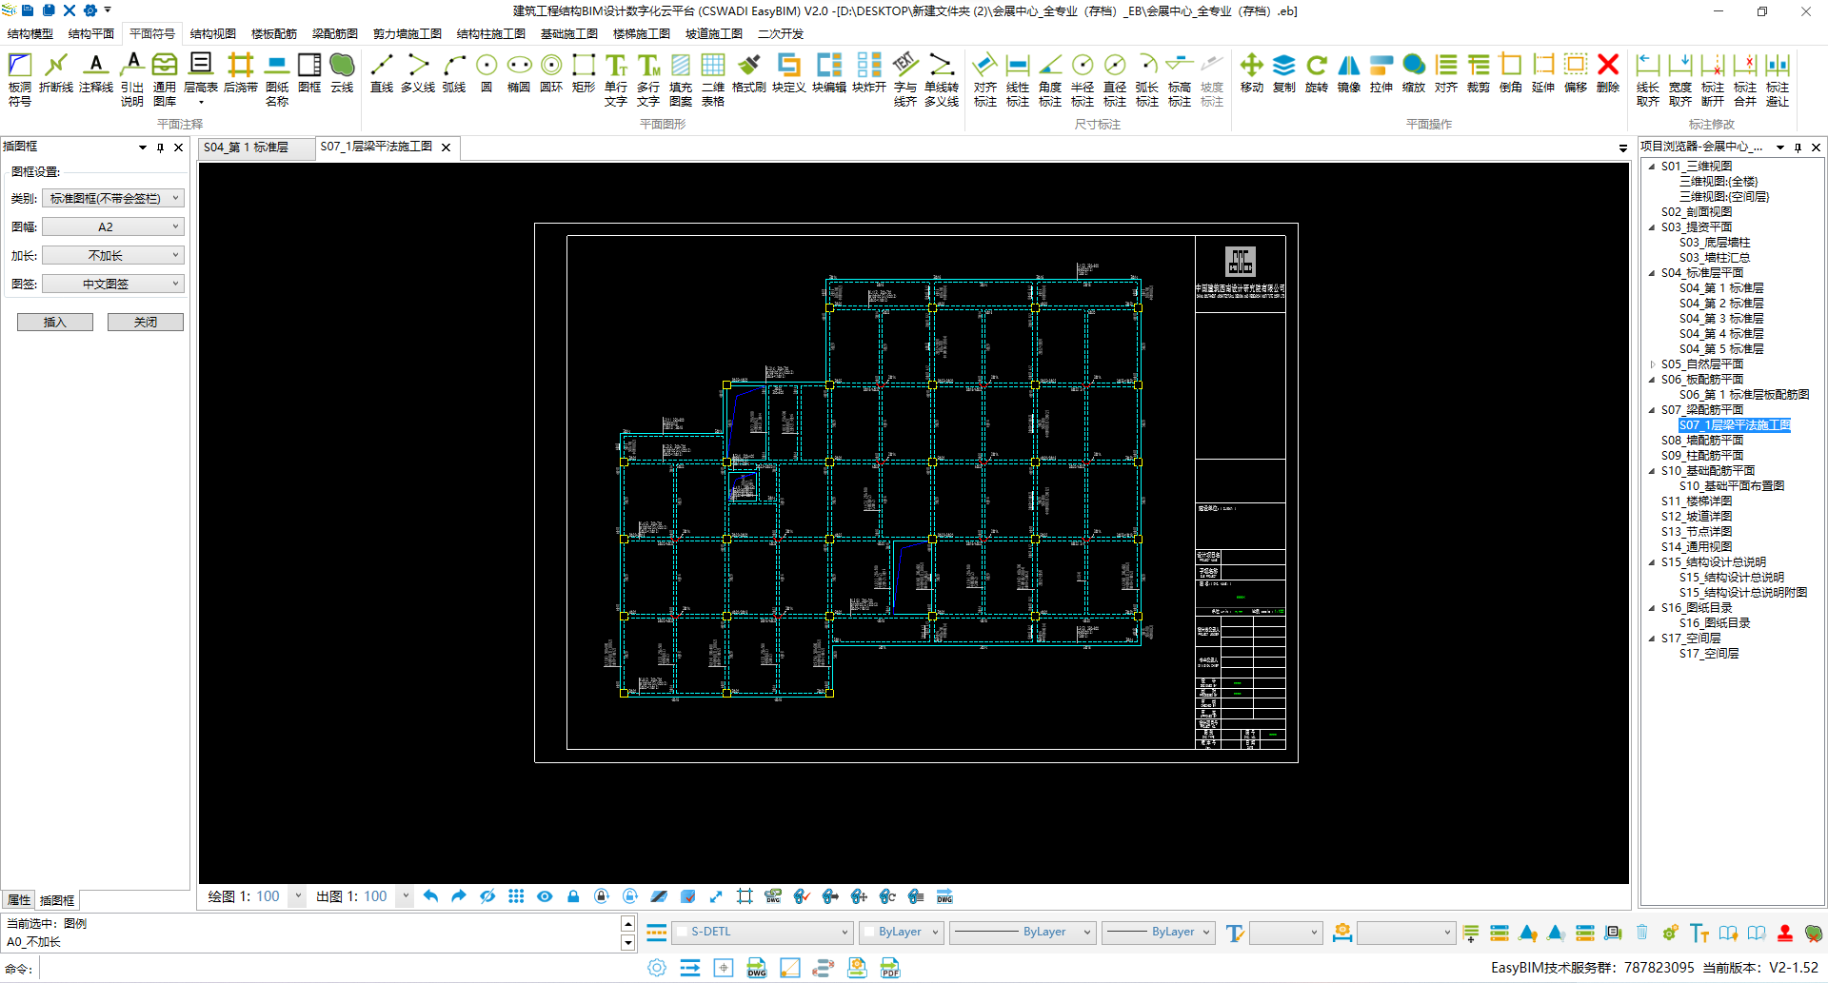
Task: Click the PDF export icon in status bar
Action: click(890, 968)
